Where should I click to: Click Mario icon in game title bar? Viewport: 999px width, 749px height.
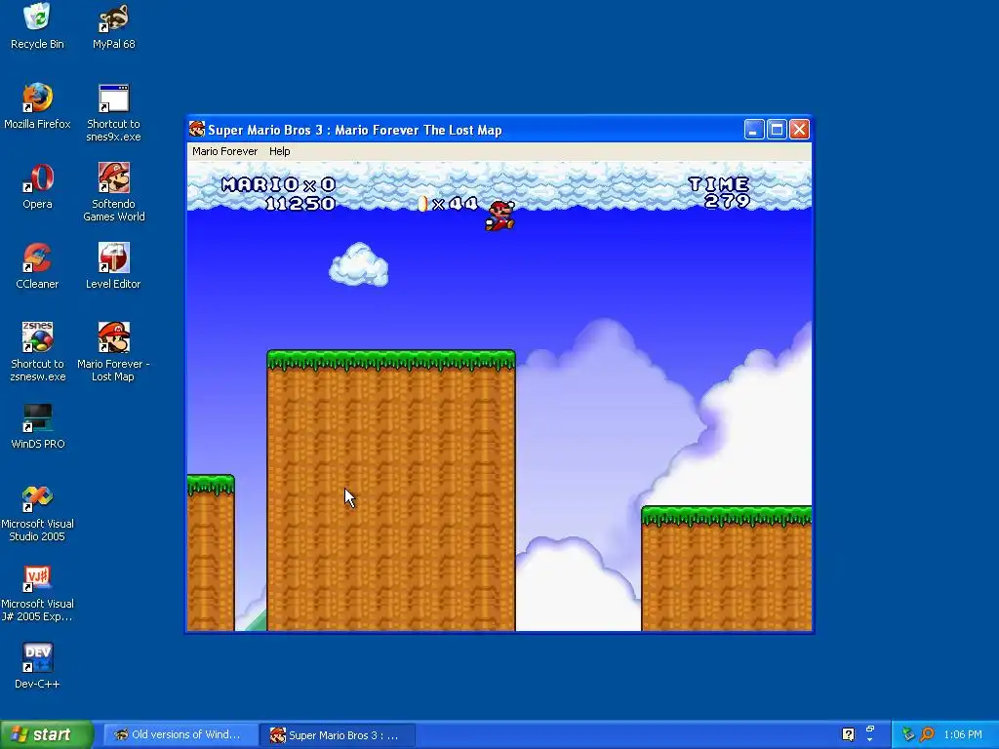197,130
